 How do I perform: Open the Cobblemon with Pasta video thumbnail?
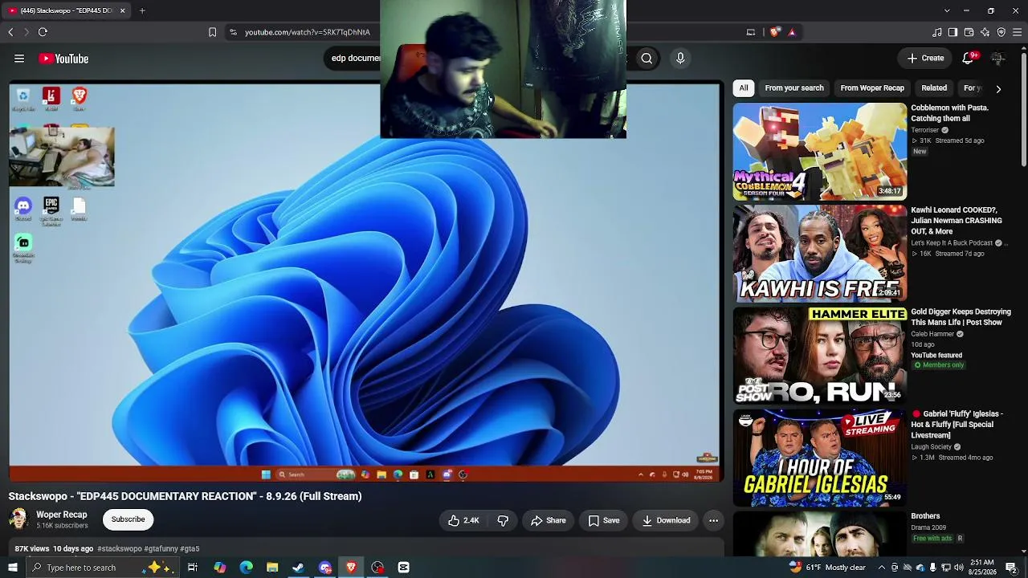coord(819,152)
